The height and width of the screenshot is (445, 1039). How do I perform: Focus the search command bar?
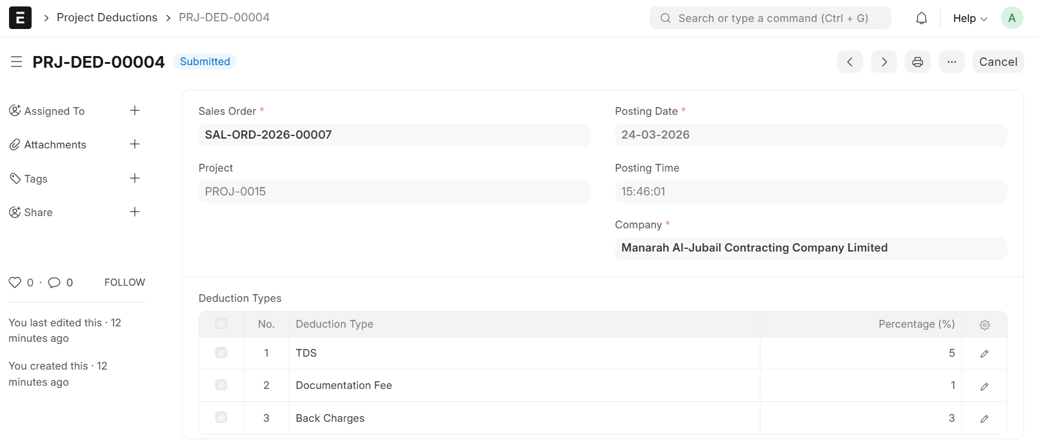770,18
